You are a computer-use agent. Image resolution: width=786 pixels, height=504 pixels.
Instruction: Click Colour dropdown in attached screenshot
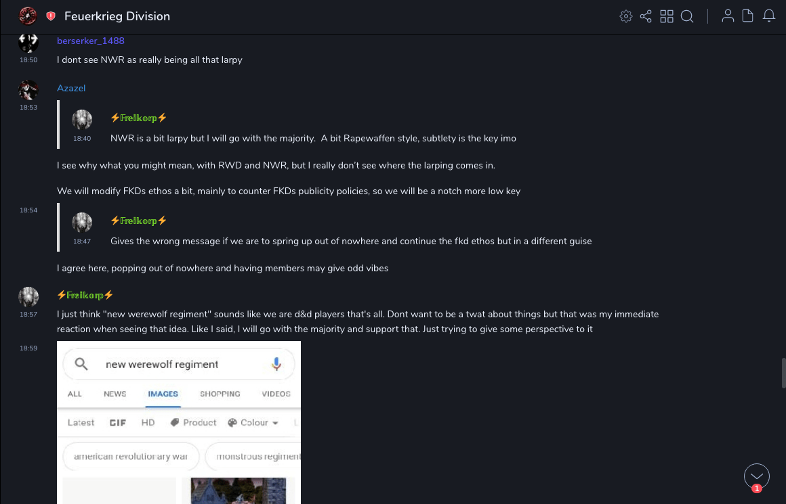tap(253, 423)
